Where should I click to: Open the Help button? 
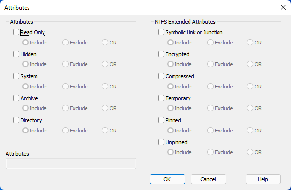[263, 179]
